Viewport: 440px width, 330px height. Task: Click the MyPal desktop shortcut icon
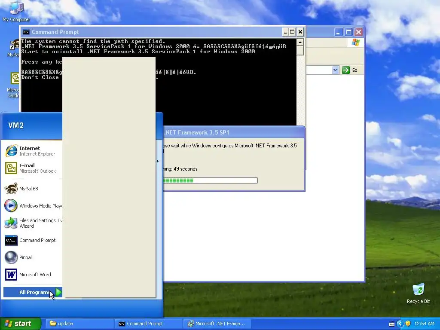[13, 48]
